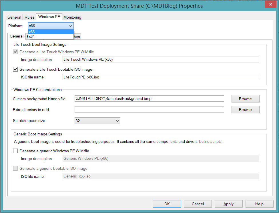This screenshot has height=213, width=279.
Task: Click the 'Lite Touch Boot Image Settings' group label
Action: pos(40,44)
